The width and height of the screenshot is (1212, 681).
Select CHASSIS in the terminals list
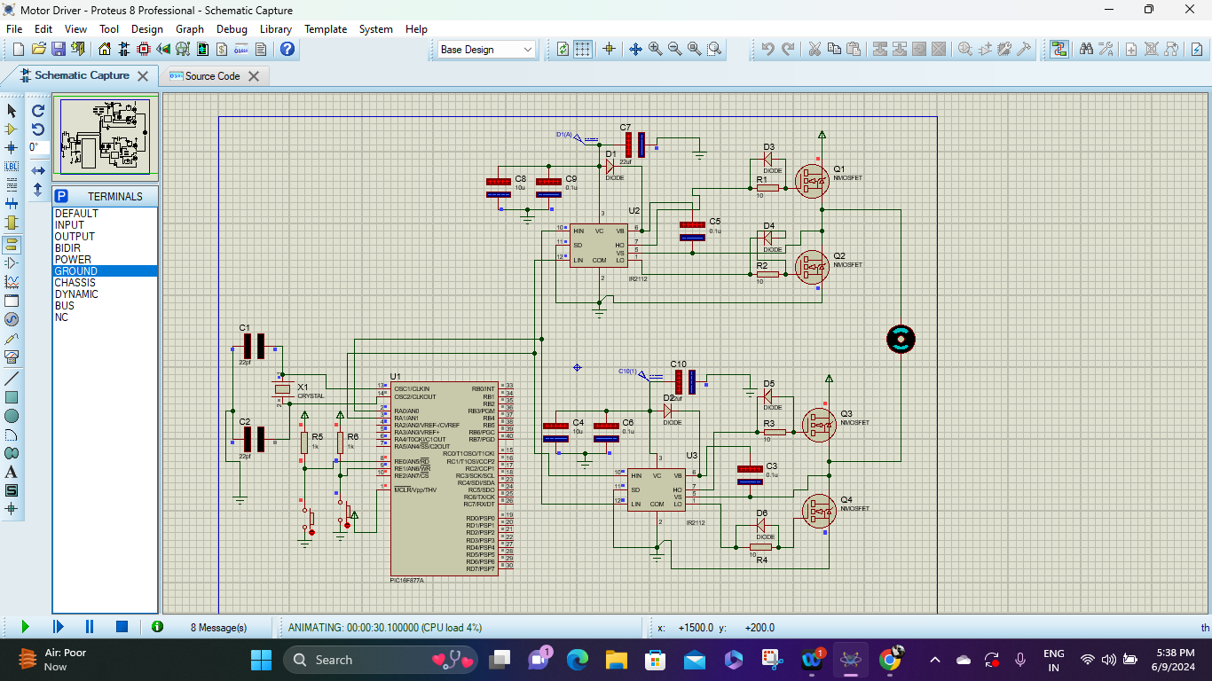(105, 283)
